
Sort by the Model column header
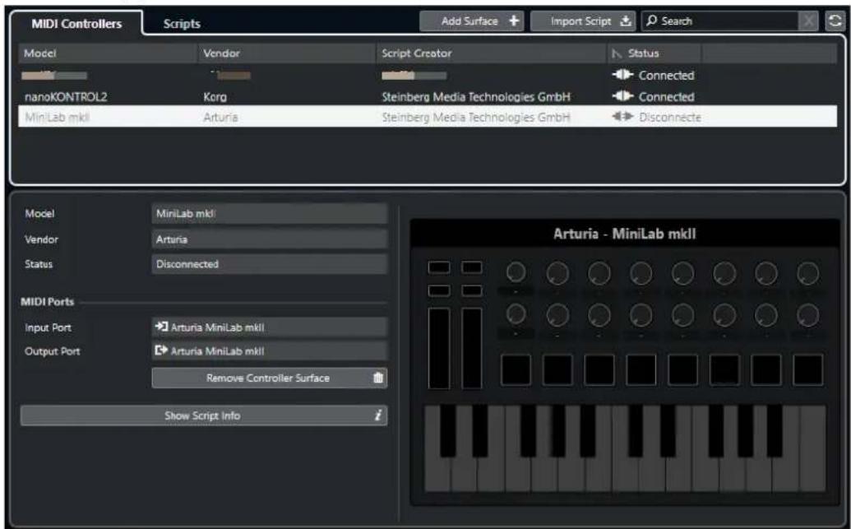(108, 53)
